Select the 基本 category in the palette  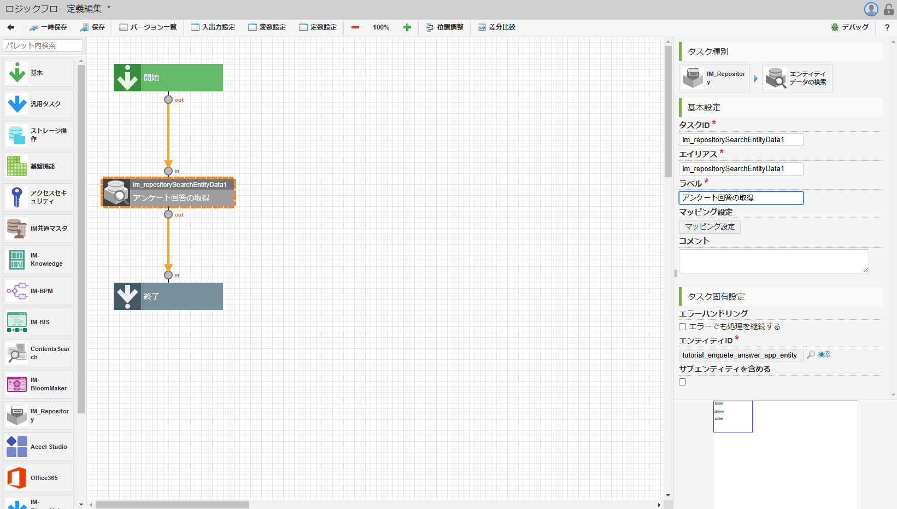click(x=38, y=72)
